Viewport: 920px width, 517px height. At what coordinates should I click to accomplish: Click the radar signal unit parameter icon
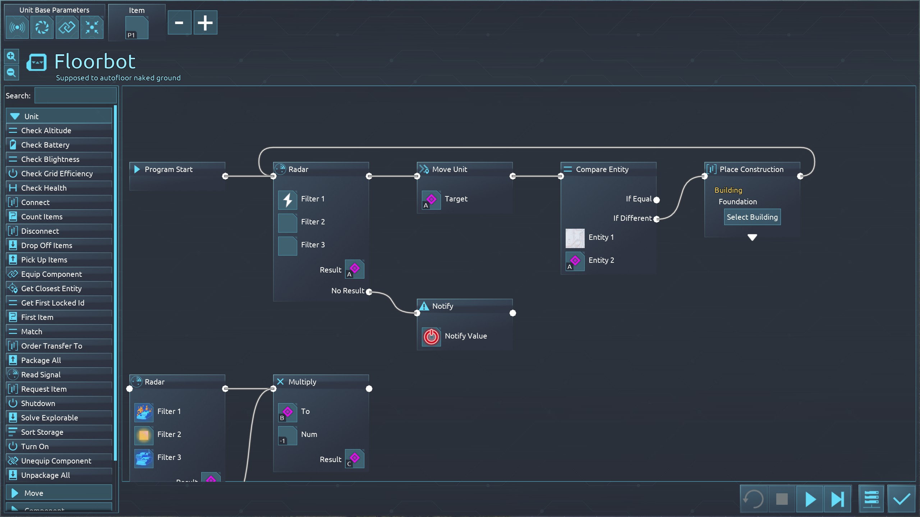[x=17, y=27]
